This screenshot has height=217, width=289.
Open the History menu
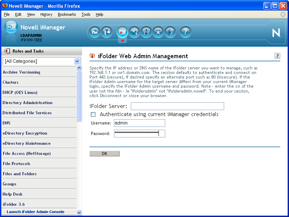(46, 14)
